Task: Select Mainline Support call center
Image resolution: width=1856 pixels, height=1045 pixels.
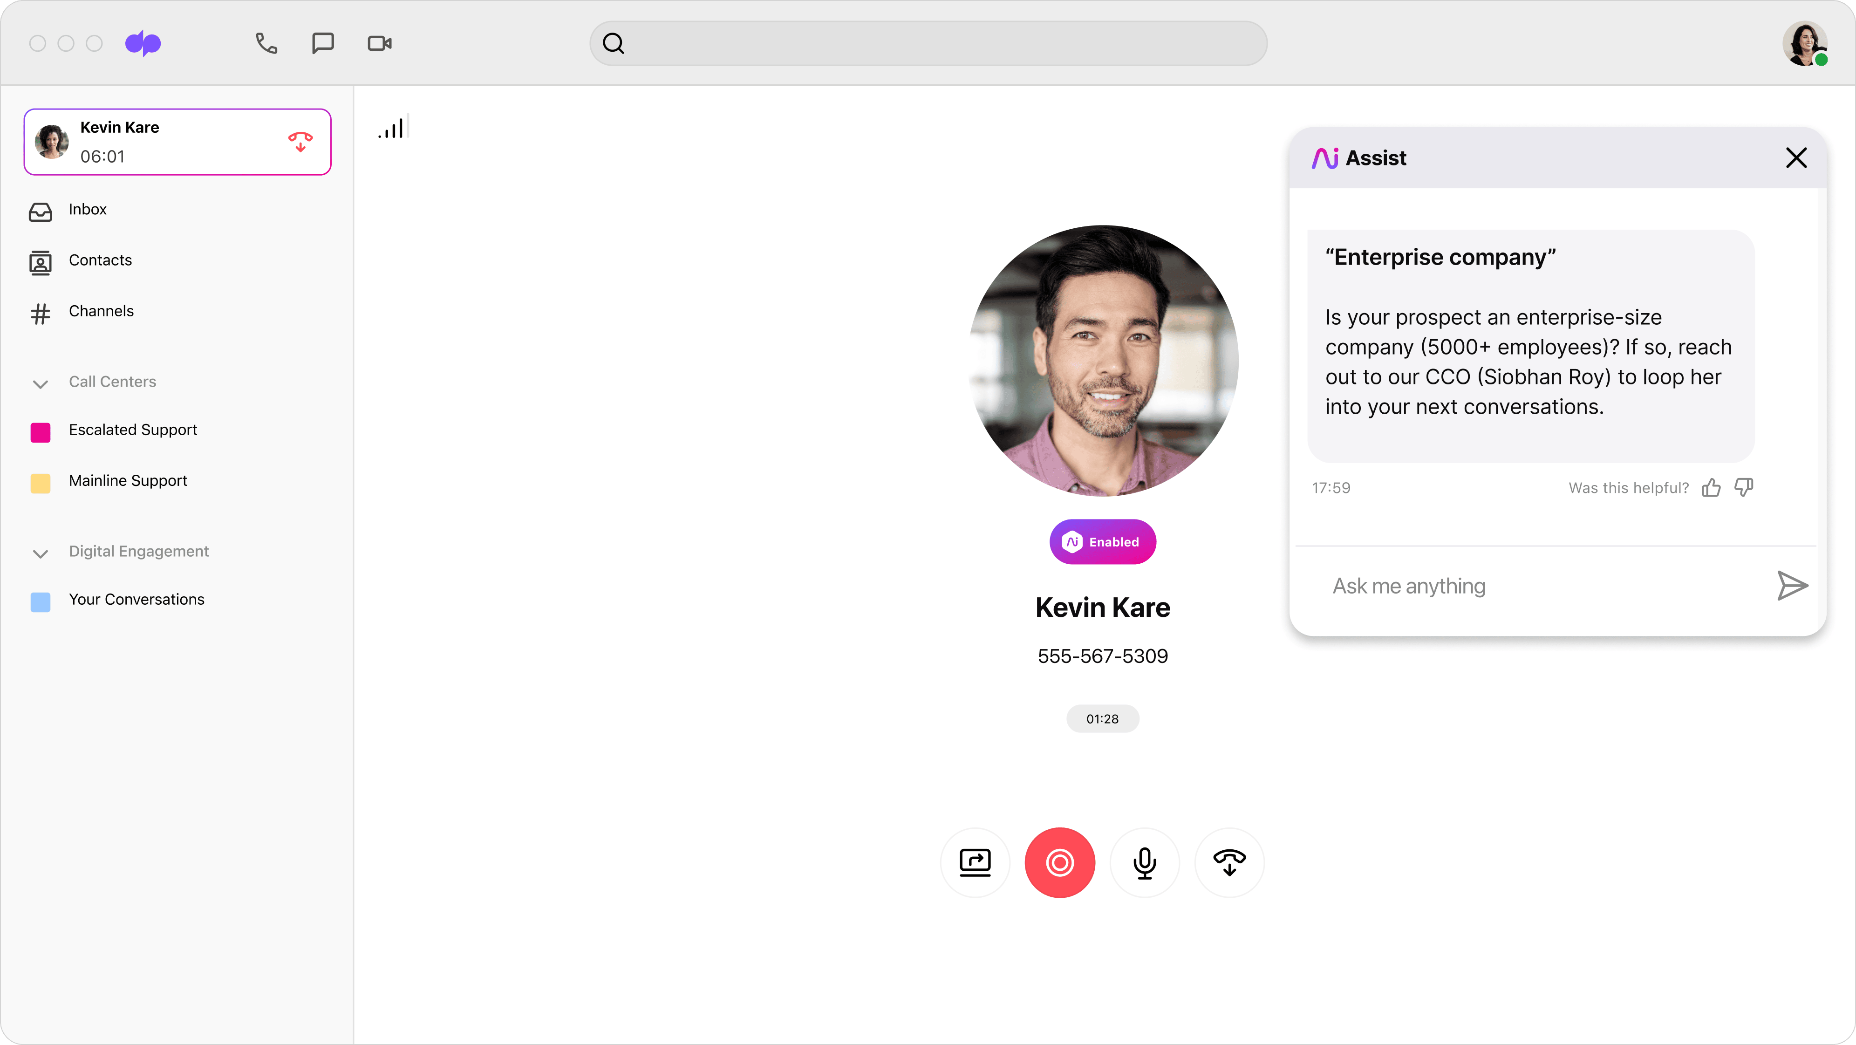Action: [x=128, y=481]
